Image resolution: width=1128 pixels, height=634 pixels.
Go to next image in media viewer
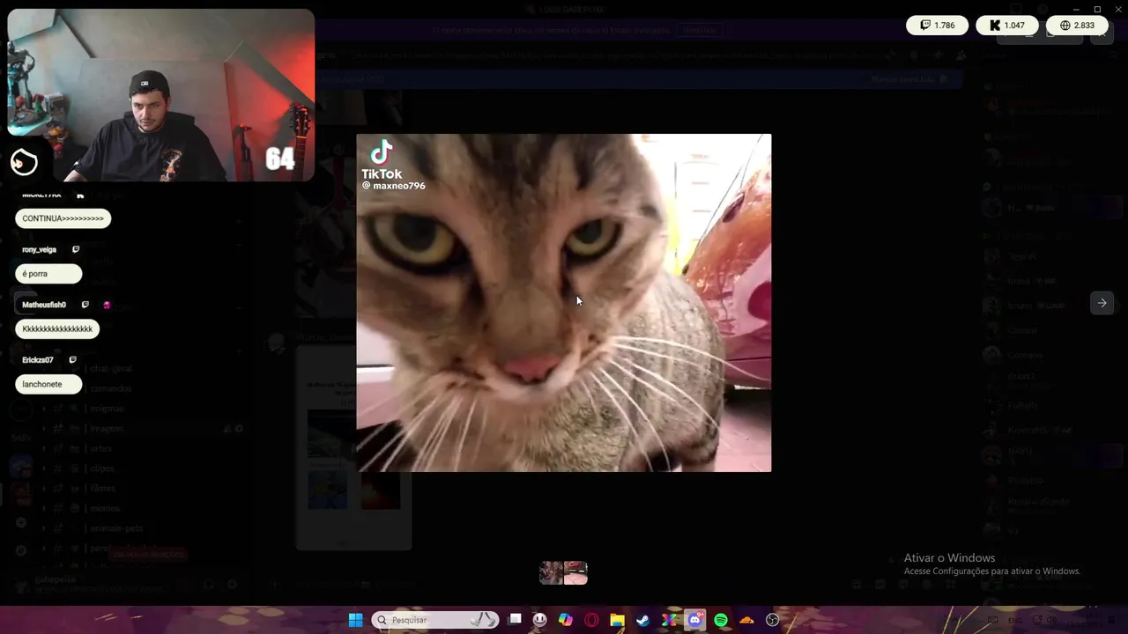pyautogui.click(x=1102, y=303)
